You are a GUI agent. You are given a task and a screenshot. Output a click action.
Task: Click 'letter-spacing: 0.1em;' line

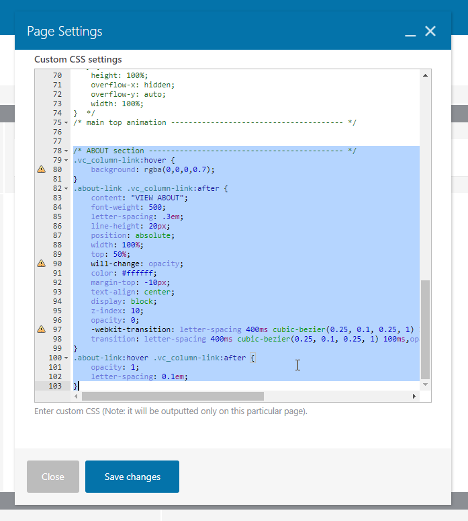140,376
